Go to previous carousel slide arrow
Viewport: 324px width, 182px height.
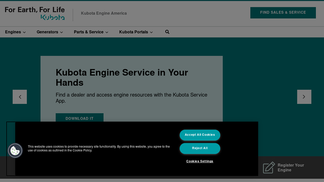[19, 97]
